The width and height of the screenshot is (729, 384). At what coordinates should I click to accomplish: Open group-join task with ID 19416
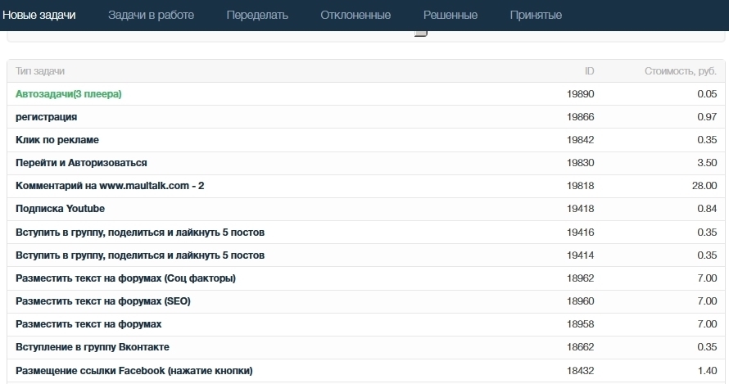click(x=139, y=233)
